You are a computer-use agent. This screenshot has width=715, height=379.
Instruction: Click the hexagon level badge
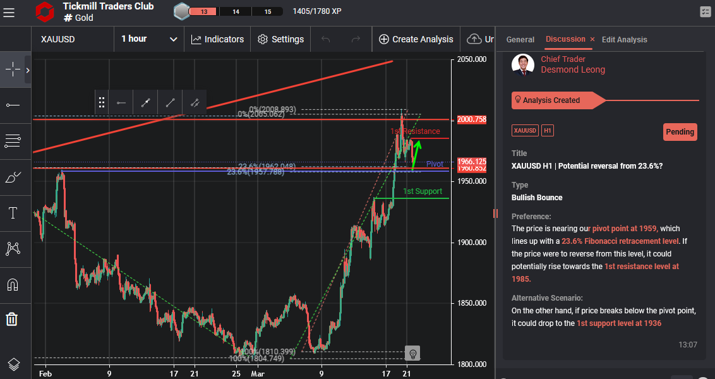pos(181,11)
